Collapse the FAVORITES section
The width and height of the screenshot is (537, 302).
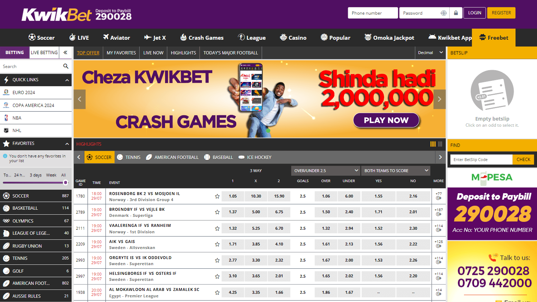[x=67, y=143]
